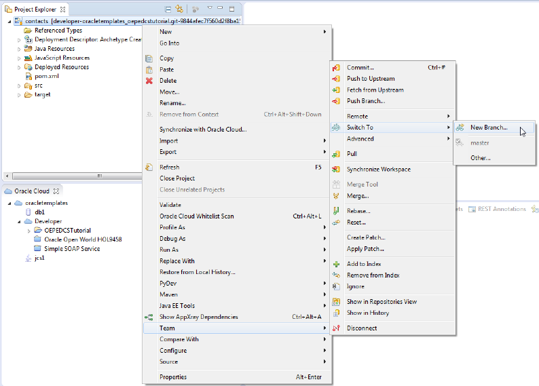Choose Apply Patch... menu item

pyautogui.click(x=392, y=249)
